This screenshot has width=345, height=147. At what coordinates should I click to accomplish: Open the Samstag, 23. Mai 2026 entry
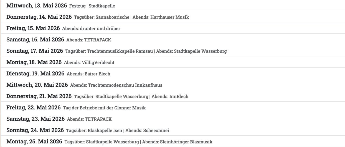(35, 119)
